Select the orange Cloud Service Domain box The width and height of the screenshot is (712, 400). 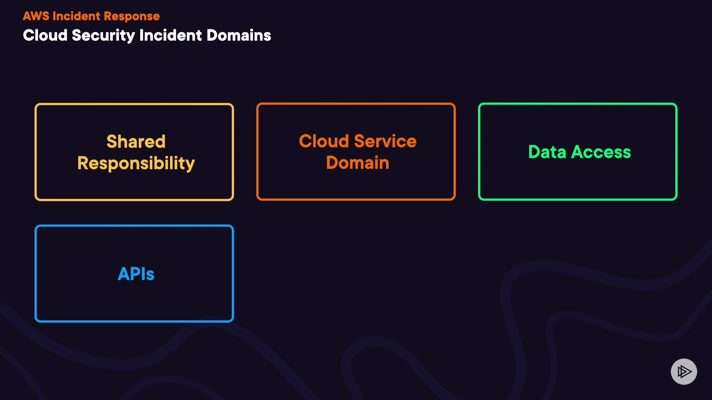pyautogui.click(x=356, y=185)
